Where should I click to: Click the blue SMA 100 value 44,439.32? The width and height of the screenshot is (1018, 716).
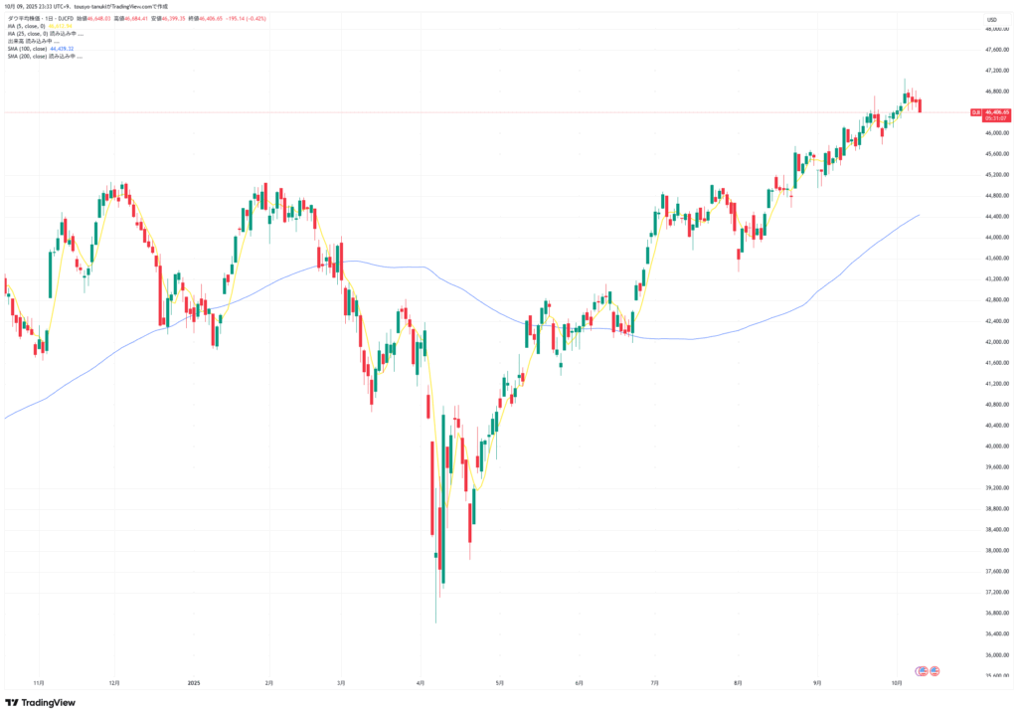pos(62,48)
